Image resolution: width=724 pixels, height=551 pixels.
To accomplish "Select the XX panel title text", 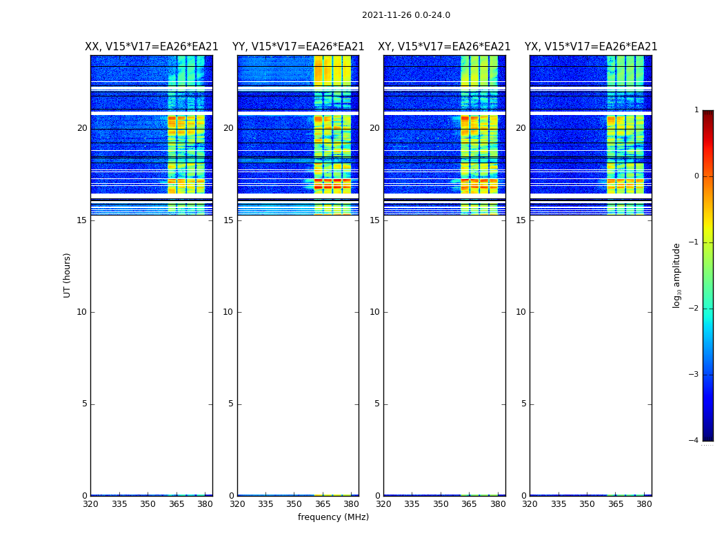I will 151,47.
